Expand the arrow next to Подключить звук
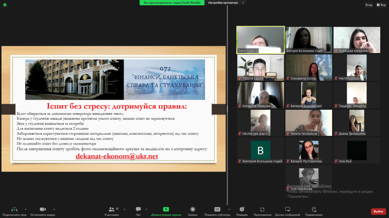Viewport: 389px width, 218px height. tap(25, 209)
